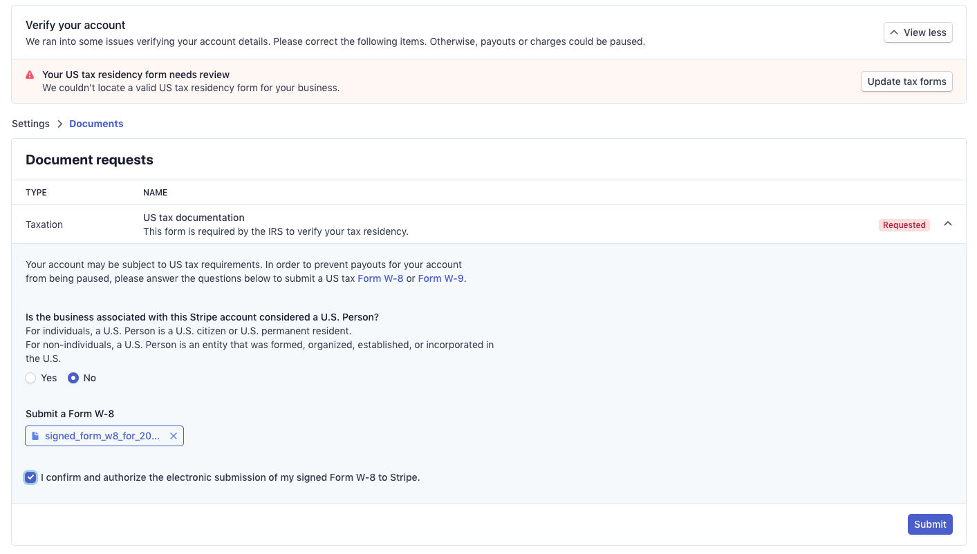Uncheck the Form W-8 authorization checkbox
This screenshot has height=554, width=977.
tap(30, 477)
